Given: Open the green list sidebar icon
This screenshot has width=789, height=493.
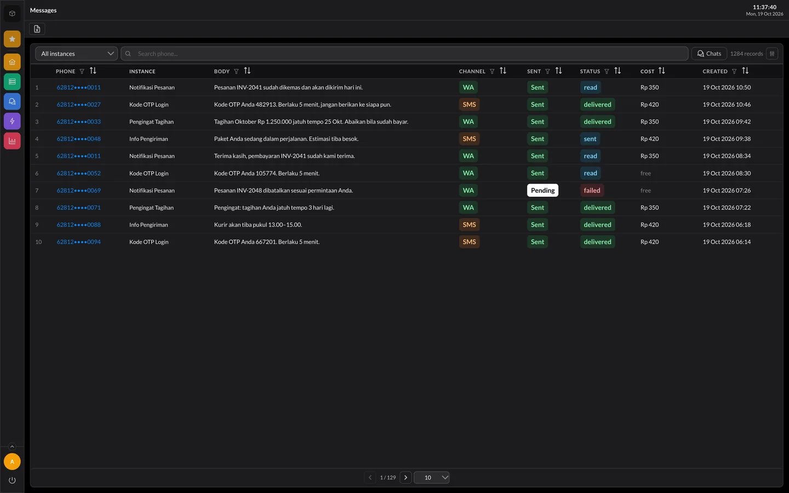Looking at the screenshot, I should 12,82.
